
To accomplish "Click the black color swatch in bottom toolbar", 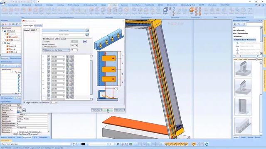I will pos(83,144).
